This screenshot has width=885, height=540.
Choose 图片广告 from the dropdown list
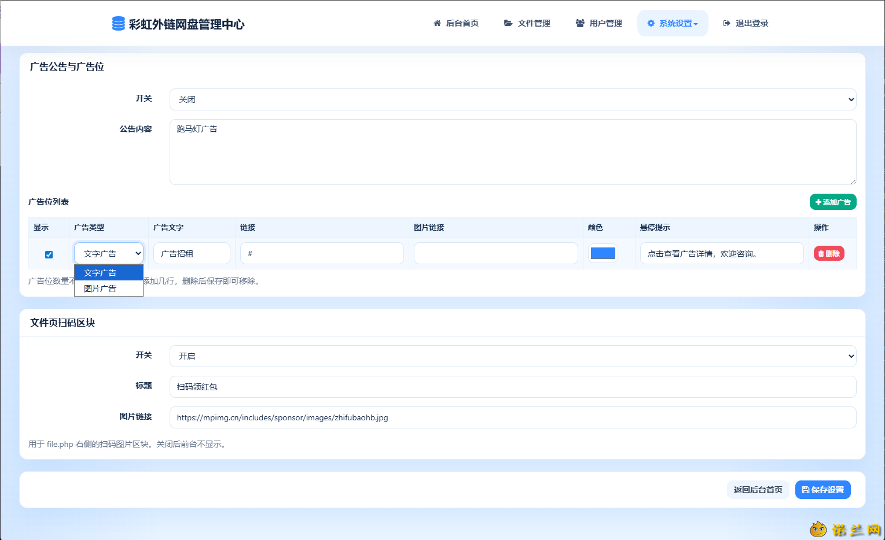click(x=109, y=289)
